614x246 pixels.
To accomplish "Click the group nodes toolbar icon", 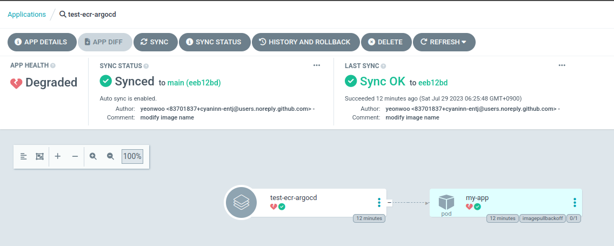I will pyautogui.click(x=39, y=156).
